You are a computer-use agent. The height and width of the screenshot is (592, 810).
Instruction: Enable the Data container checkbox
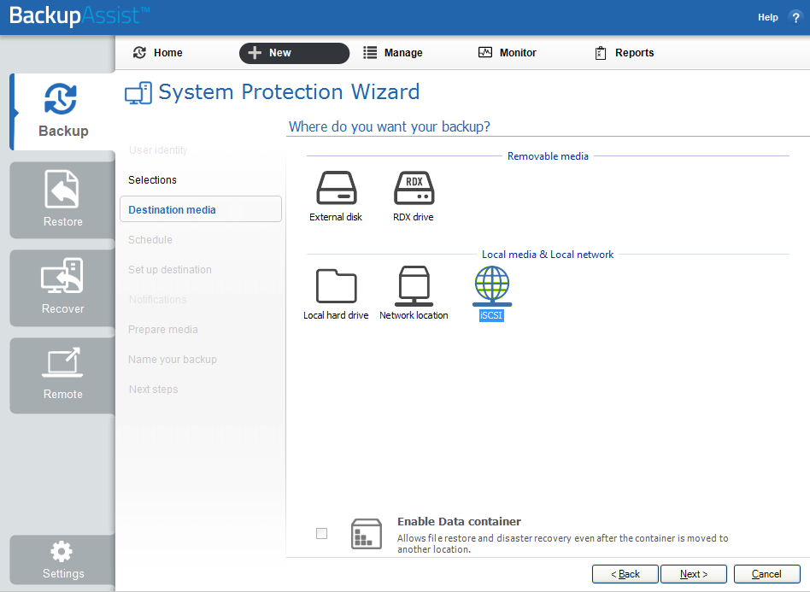(x=321, y=533)
